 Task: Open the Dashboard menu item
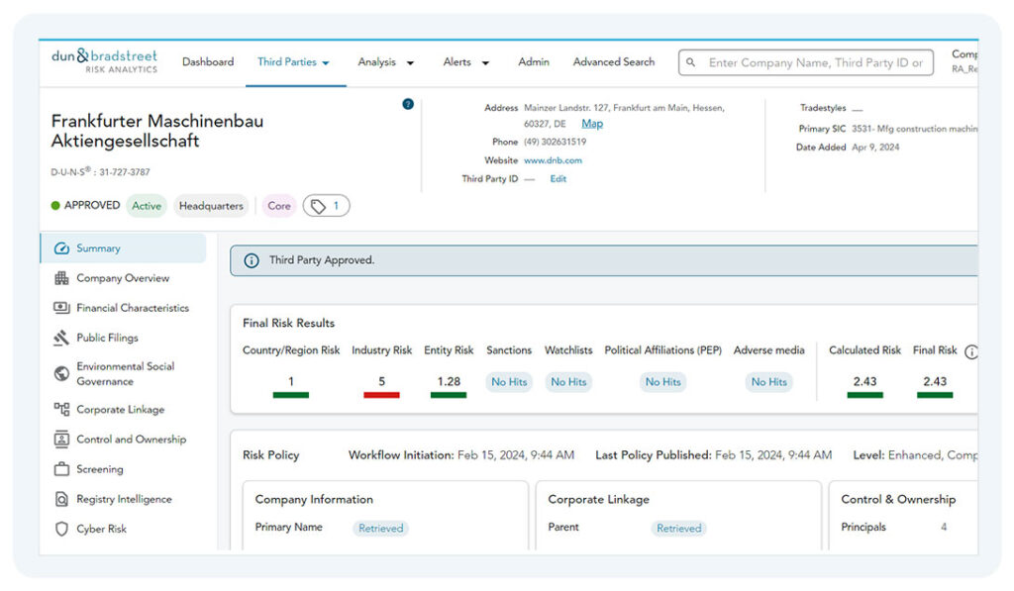[208, 62]
